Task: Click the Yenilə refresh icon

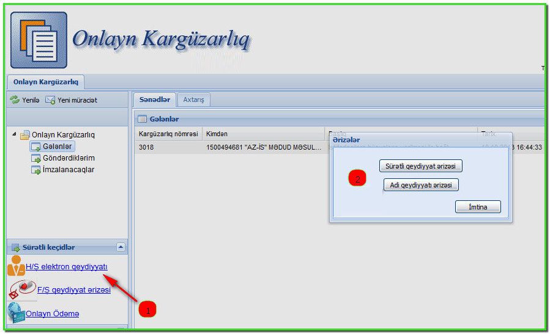Action: [x=15, y=100]
